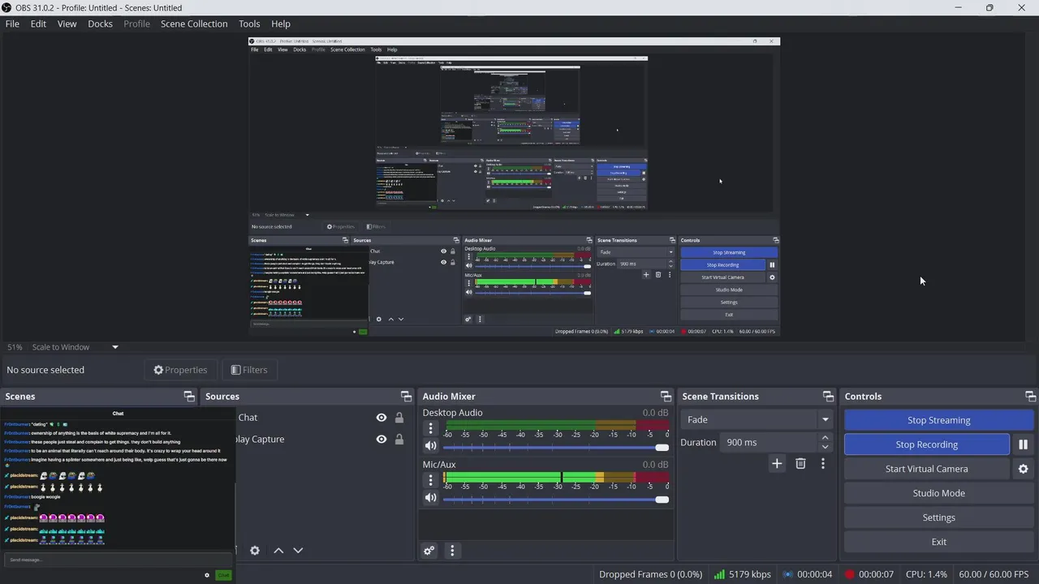Pop out the Scene Transitions dock
The image size is (1039, 584).
[x=828, y=397]
